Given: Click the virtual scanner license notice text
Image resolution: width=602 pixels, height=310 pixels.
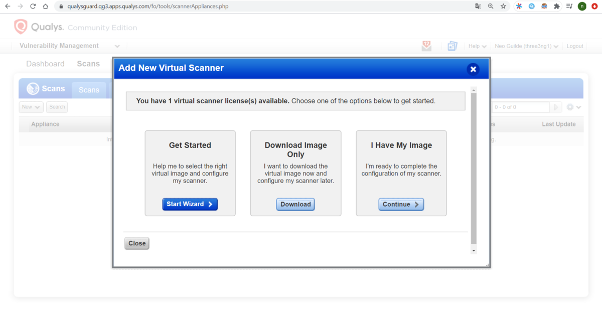Looking at the screenshot, I should (x=286, y=101).
